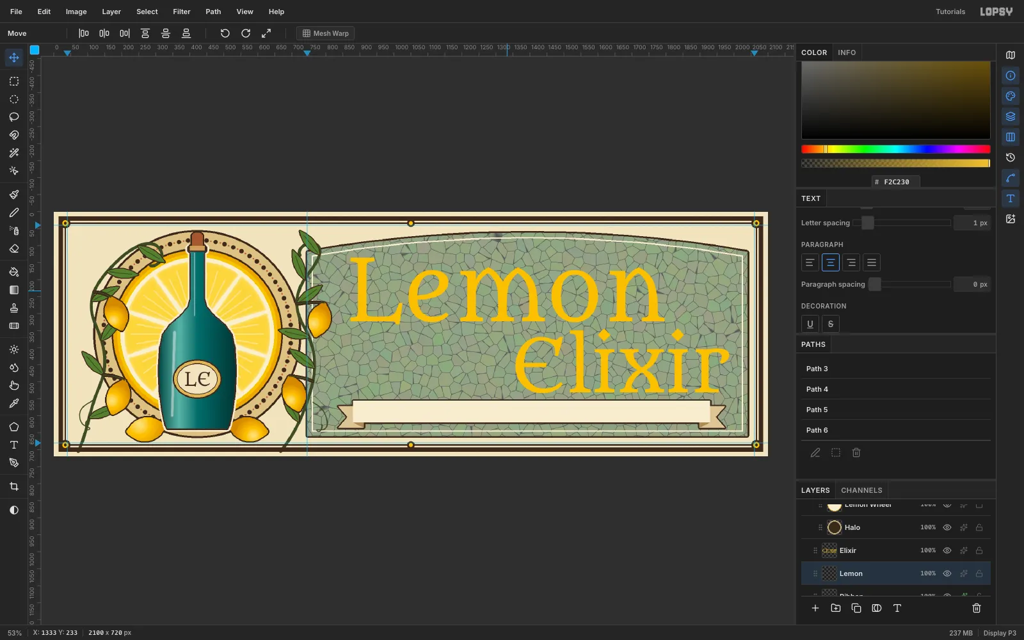Create a new layer group folder

(x=836, y=608)
